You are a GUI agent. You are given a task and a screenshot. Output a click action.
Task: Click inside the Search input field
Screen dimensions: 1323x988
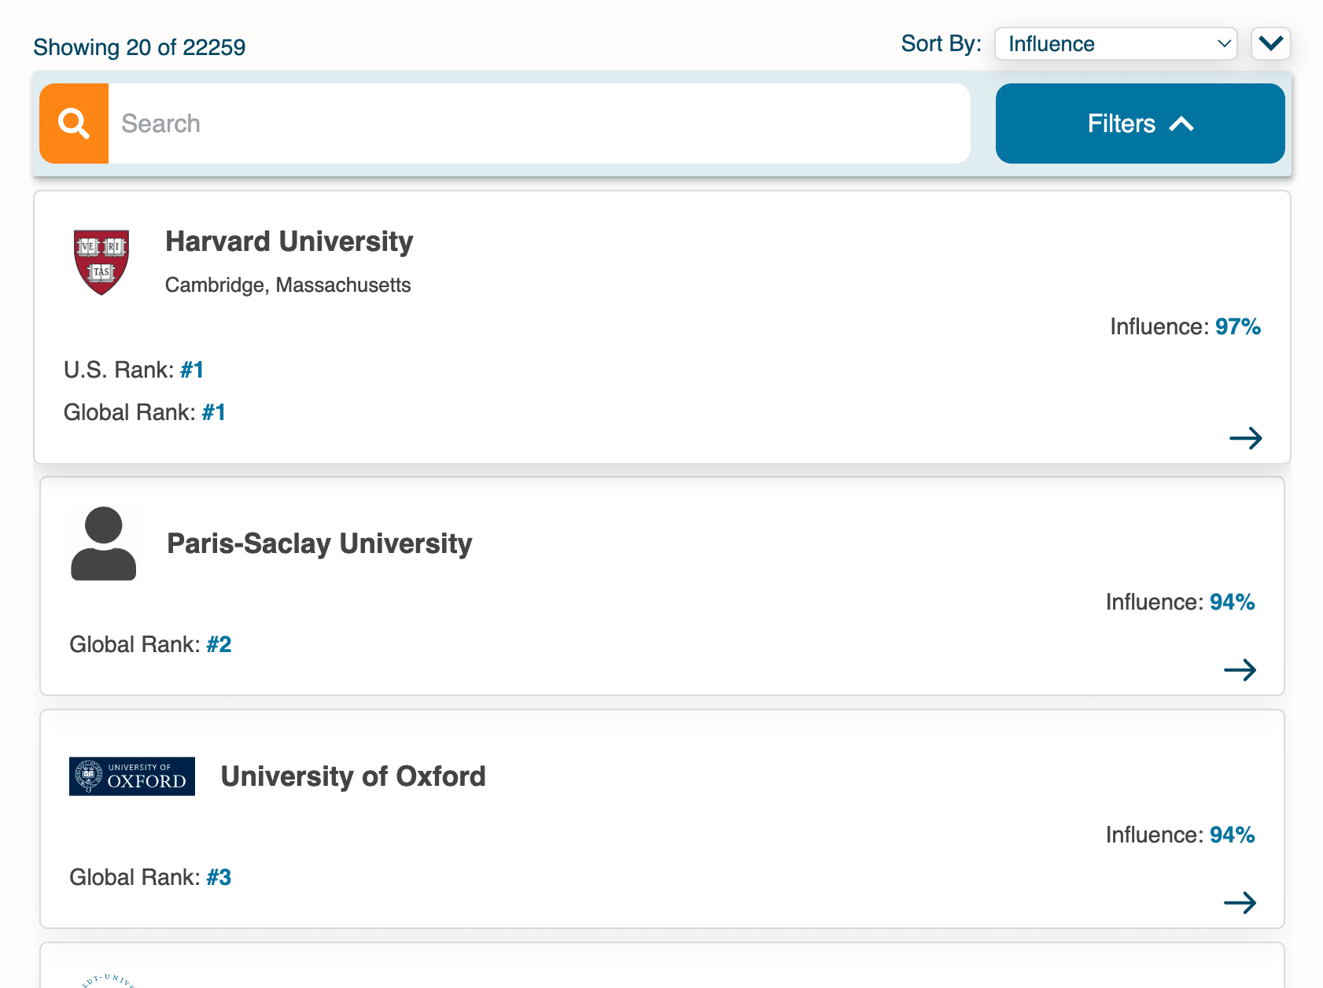pos(472,124)
